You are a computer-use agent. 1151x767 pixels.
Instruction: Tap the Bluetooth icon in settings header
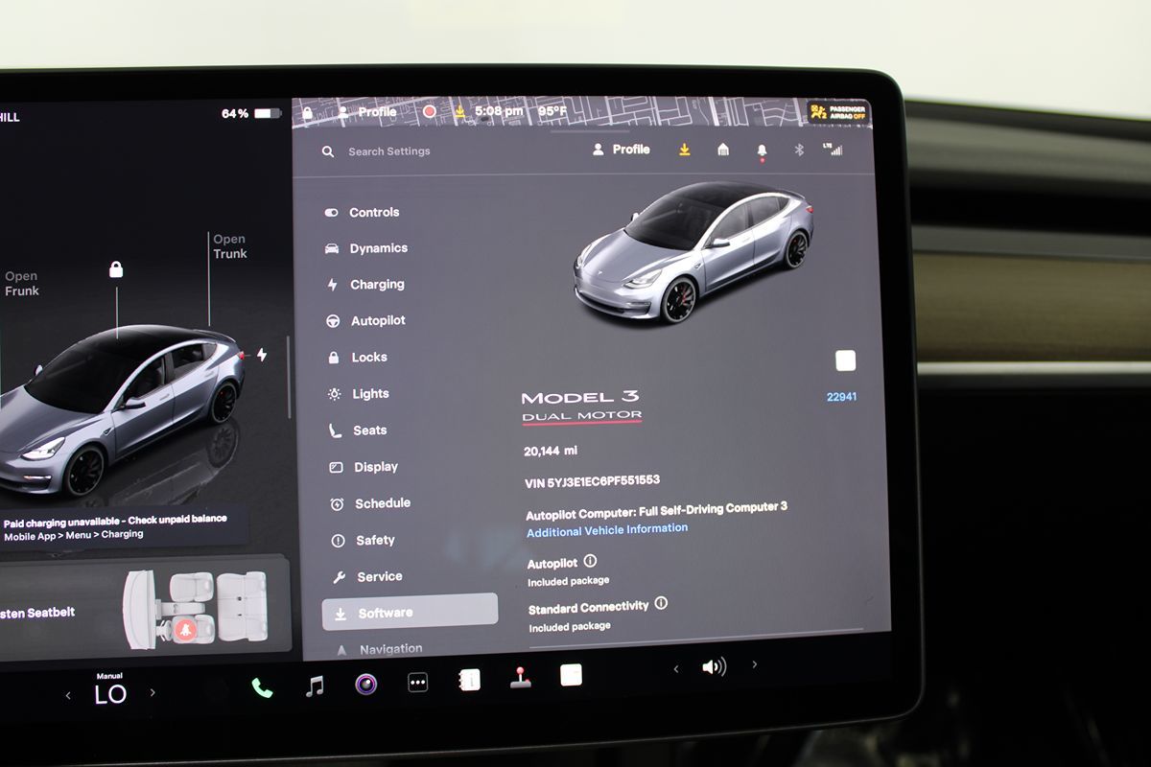(x=798, y=151)
